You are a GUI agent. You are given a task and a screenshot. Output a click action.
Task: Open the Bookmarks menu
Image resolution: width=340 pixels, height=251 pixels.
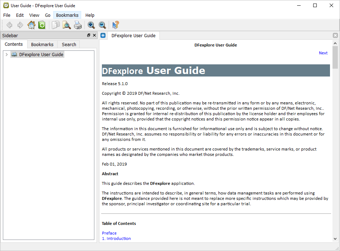pyautogui.click(x=67, y=15)
